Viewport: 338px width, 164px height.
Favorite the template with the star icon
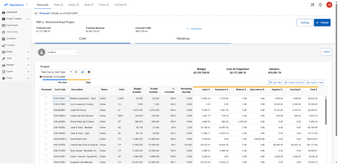[x=76, y=72]
